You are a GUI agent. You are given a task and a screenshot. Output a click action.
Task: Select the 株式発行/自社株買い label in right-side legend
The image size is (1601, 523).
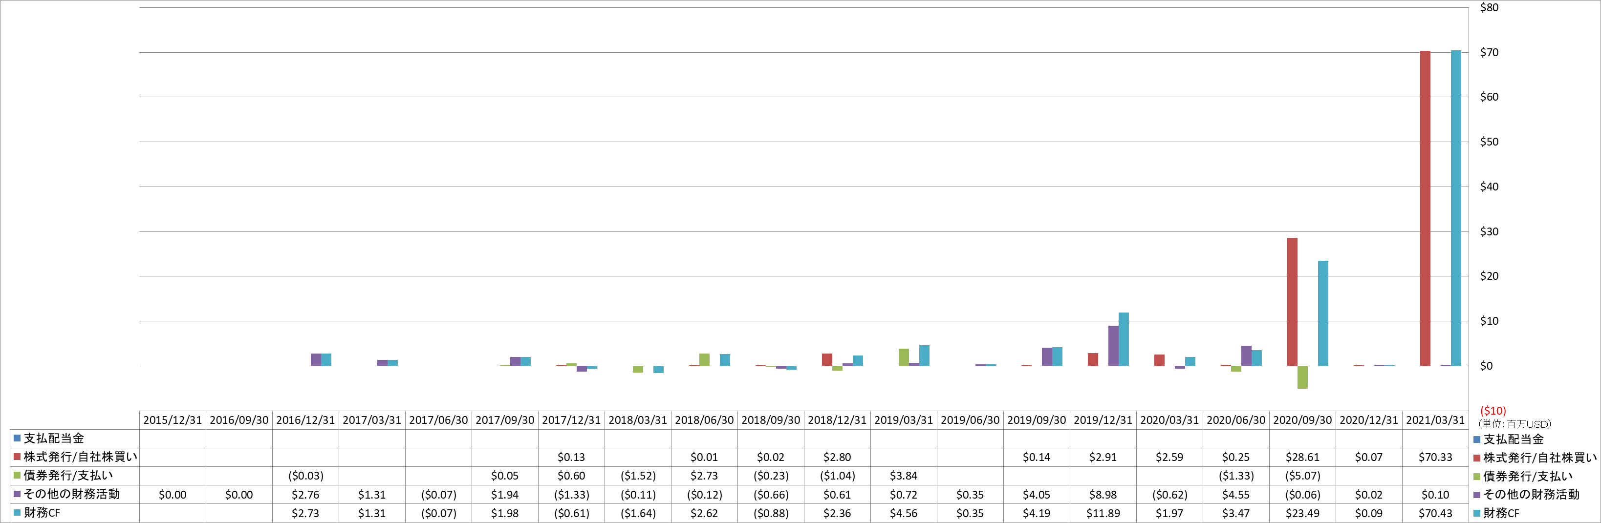pos(1540,458)
